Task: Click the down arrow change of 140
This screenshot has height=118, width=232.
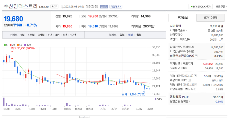Action: (x=18, y=25)
